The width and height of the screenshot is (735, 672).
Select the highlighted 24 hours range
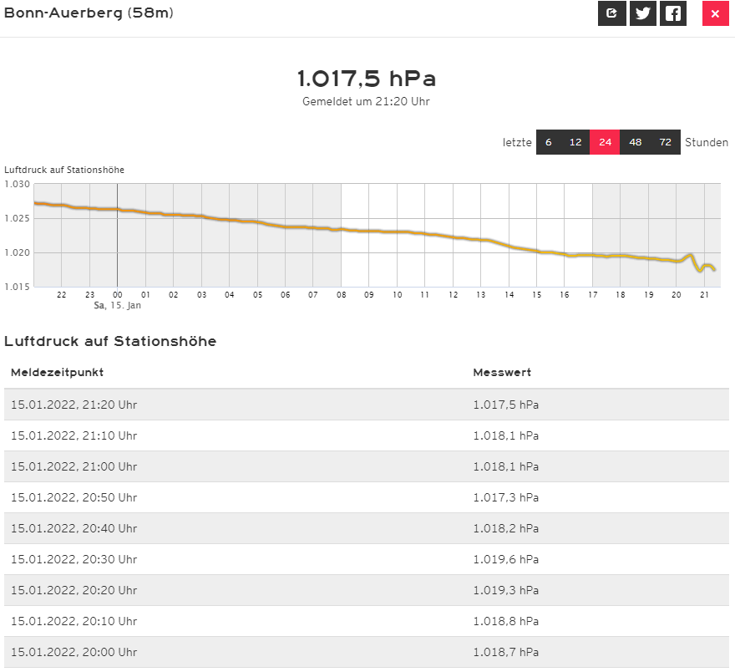point(605,142)
